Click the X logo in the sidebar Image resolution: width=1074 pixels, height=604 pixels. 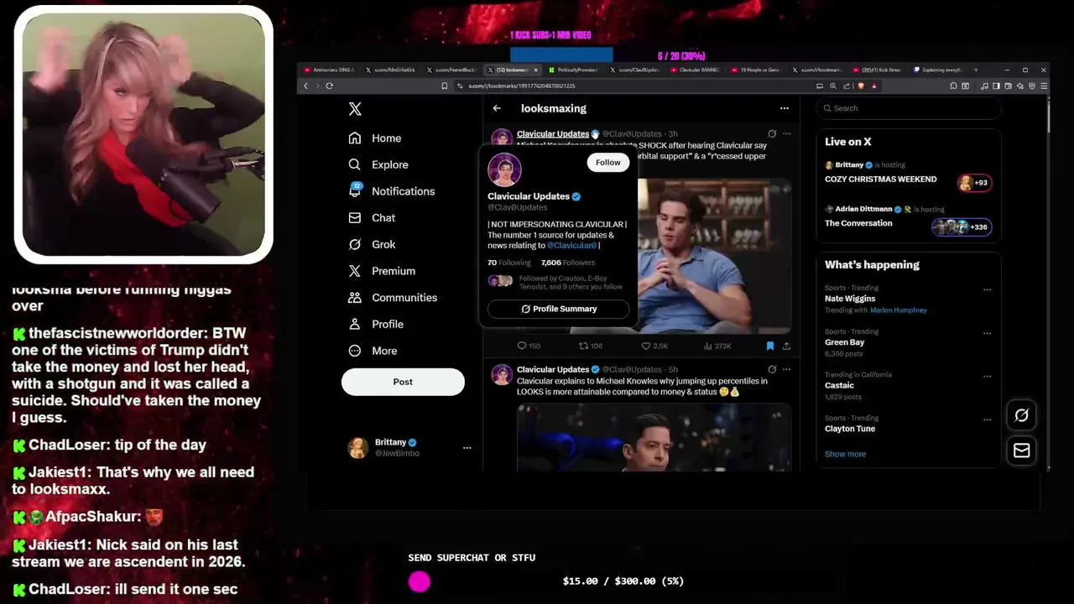[x=355, y=109]
